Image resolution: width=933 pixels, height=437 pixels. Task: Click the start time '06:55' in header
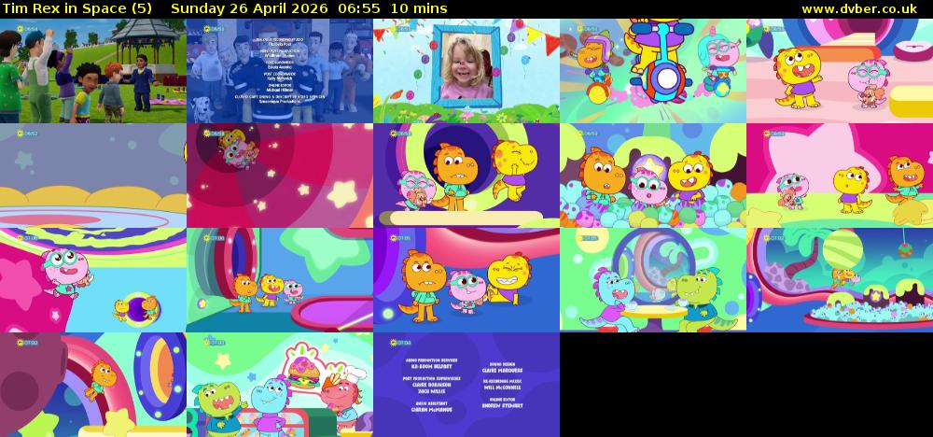(358, 8)
